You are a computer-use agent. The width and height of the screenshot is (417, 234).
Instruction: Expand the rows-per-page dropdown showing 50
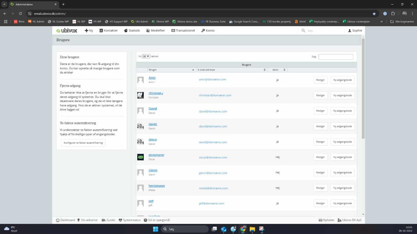point(146,56)
